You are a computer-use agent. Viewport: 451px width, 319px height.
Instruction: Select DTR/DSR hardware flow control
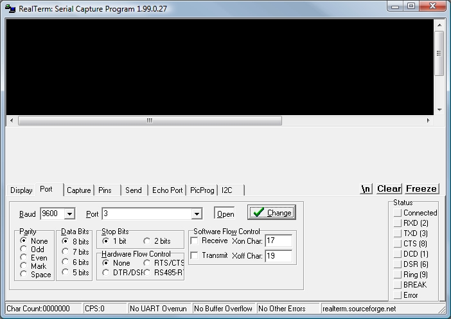tap(123, 272)
